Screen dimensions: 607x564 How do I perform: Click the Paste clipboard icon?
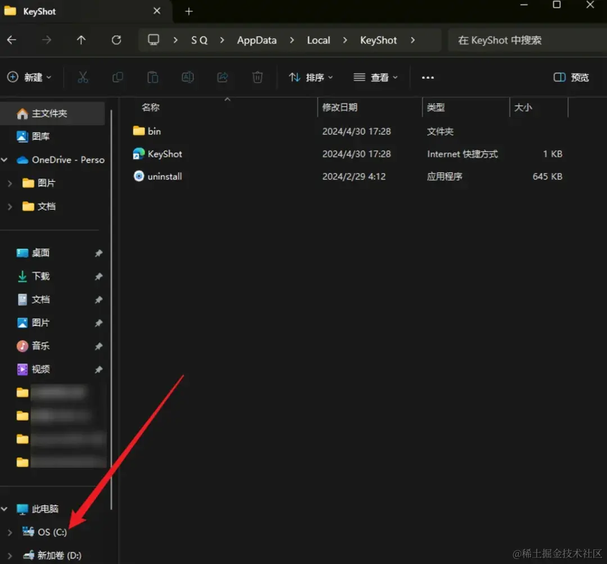(x=153, y=78)
